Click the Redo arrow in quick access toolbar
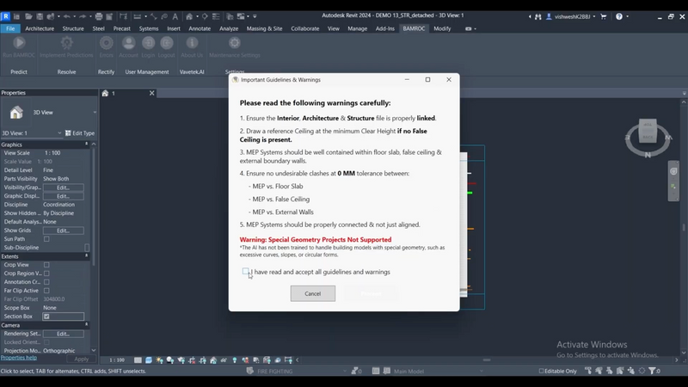This screenshot has height=387, width=688. point(83,16)
